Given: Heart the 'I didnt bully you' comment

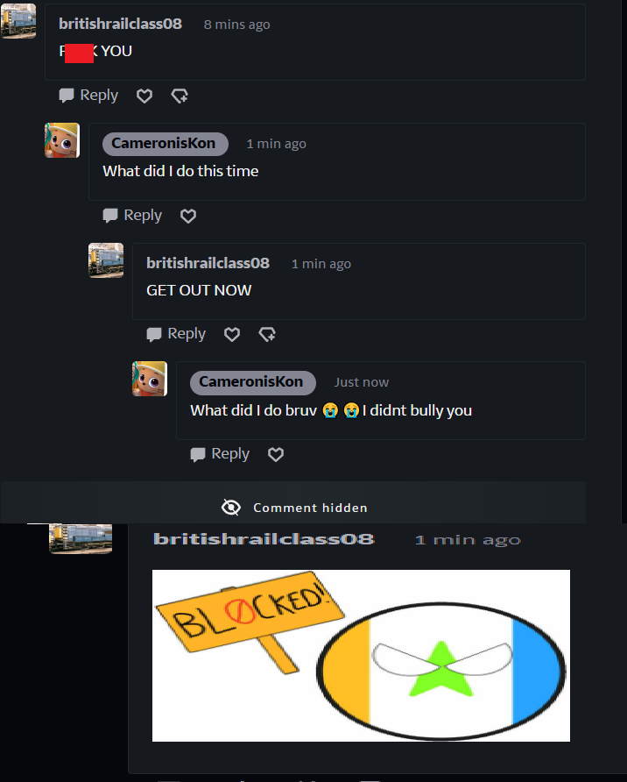Looking at the screenshot, I should click(x=276, y=454).
